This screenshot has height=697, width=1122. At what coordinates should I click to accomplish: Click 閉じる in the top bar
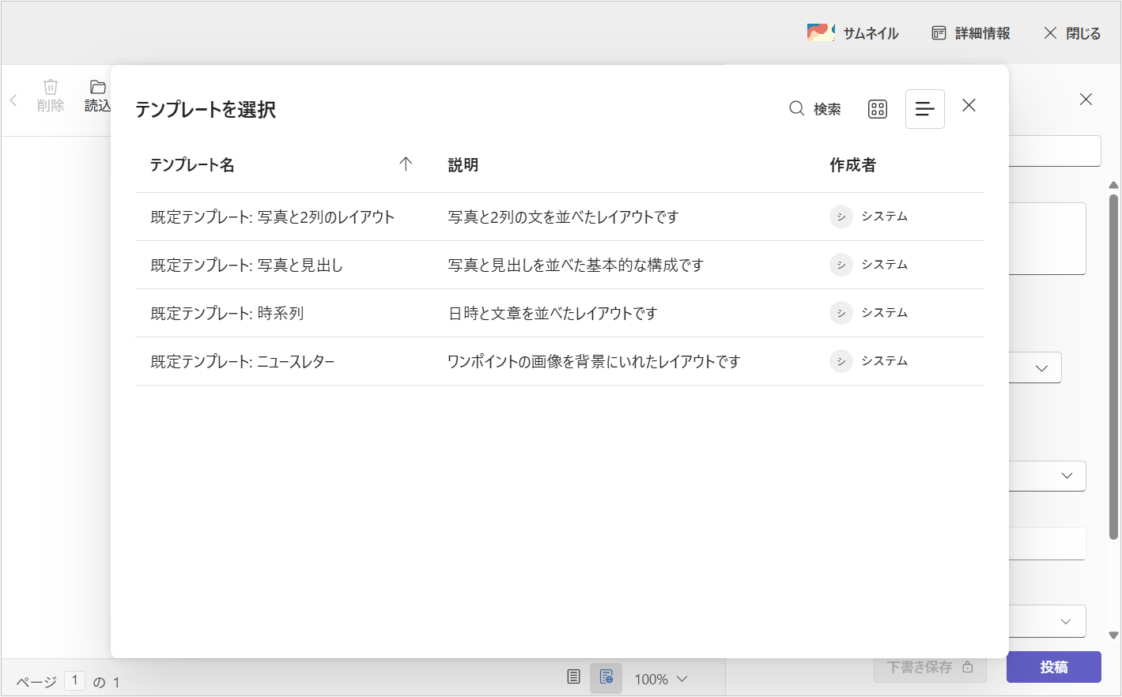click(x=1072, y=33)
